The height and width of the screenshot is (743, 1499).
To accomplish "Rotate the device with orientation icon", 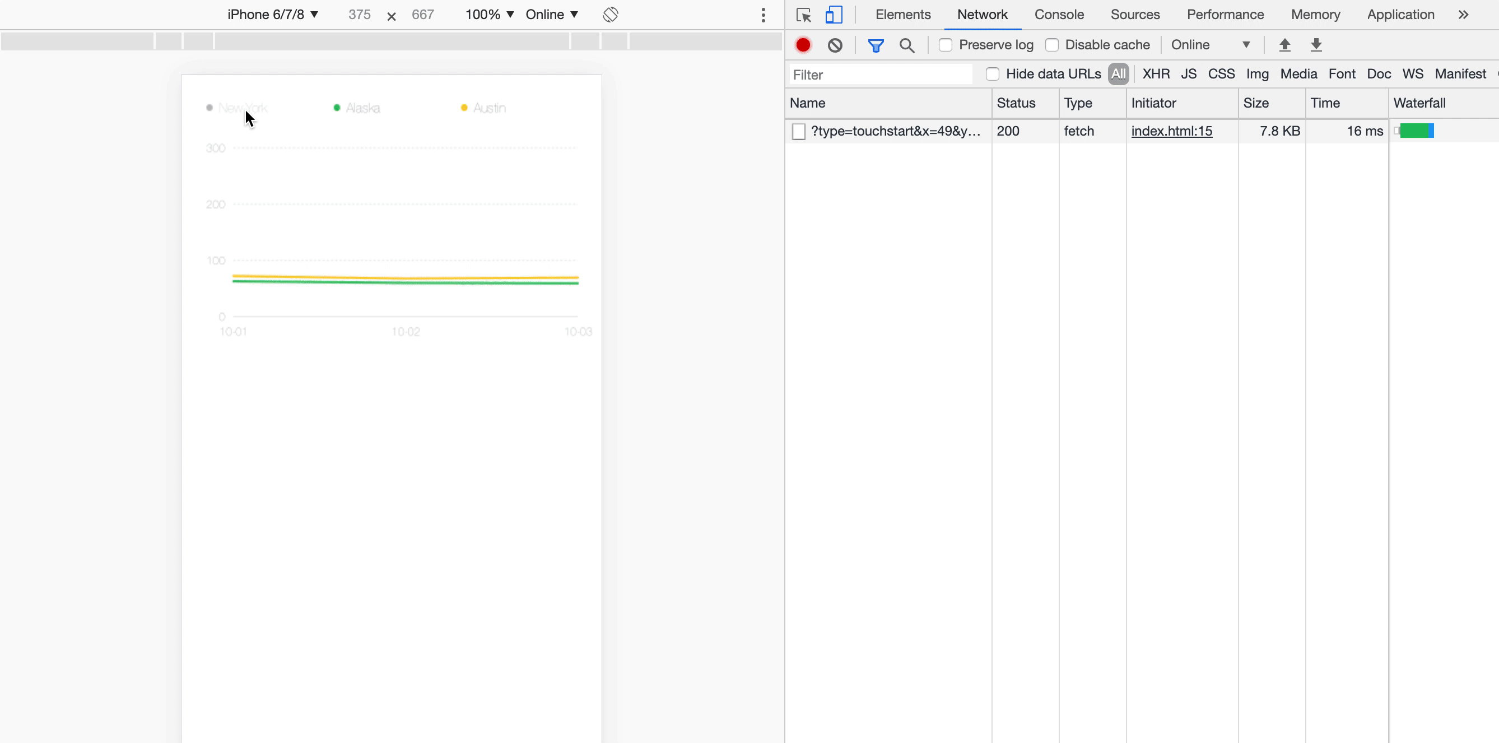I will tap(611, 15).
